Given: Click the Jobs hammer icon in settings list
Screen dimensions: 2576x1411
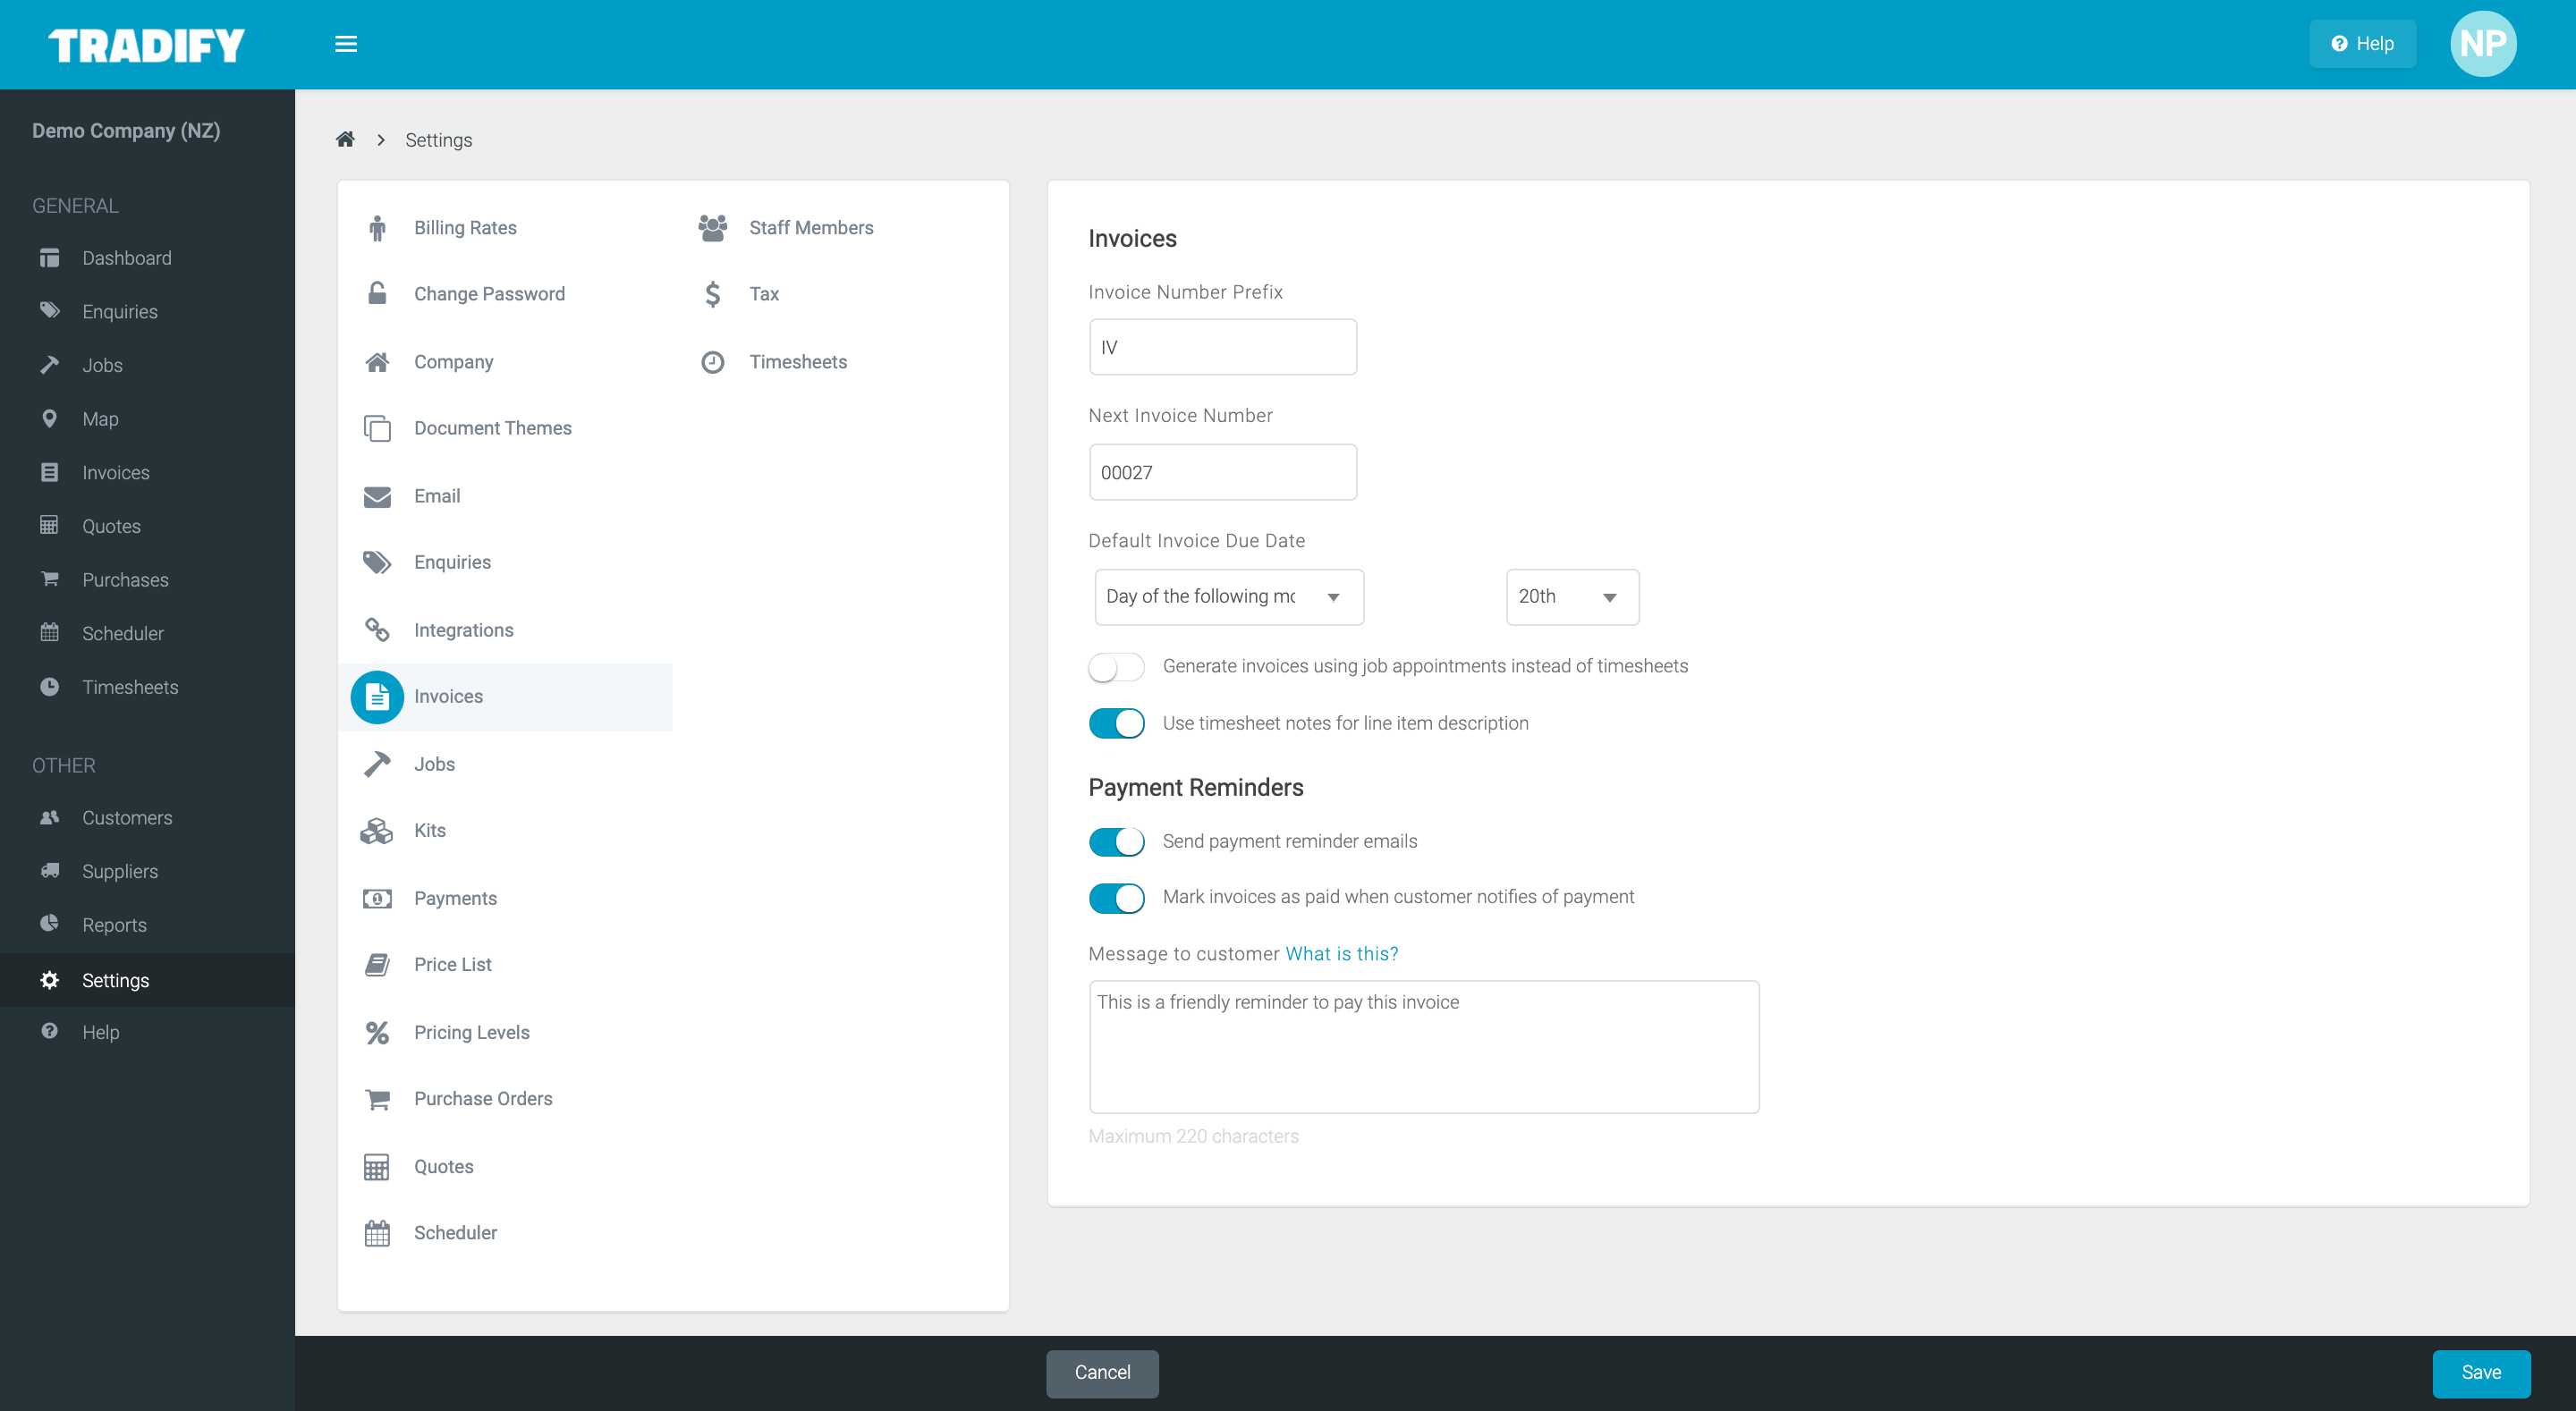Looking at the screenshot, I should 377,764.
